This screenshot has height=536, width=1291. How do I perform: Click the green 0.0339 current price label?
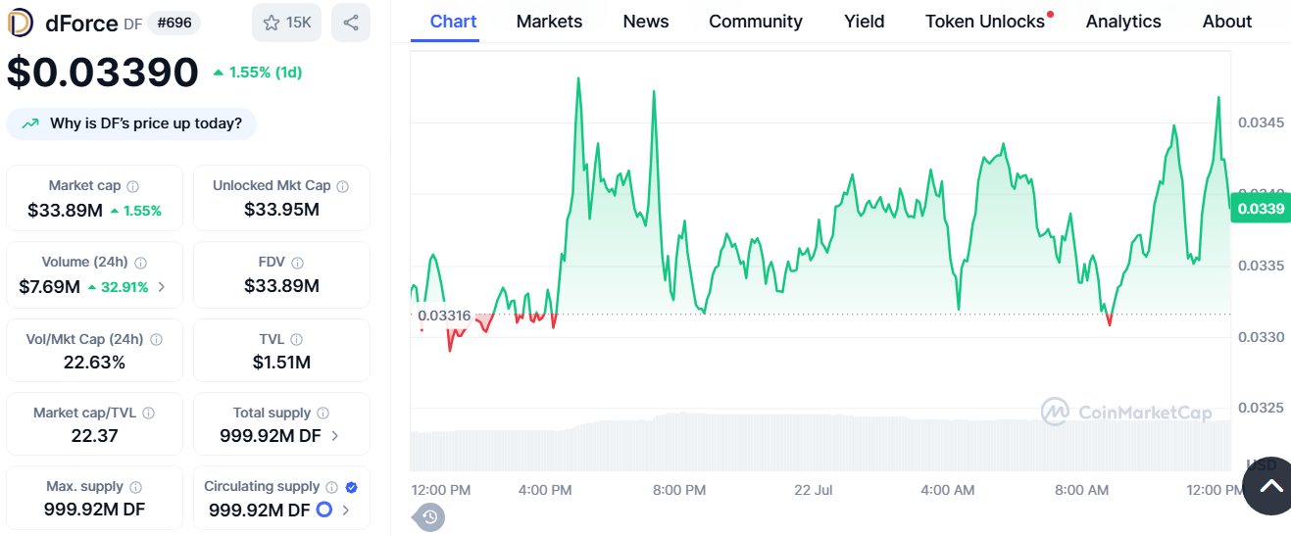coord(1261,208)
